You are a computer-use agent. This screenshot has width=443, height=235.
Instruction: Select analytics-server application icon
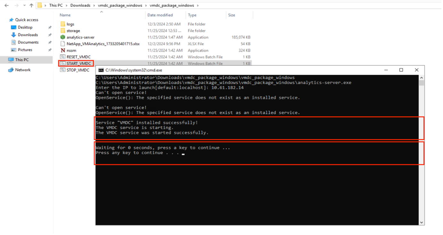[x=63, y=37]
